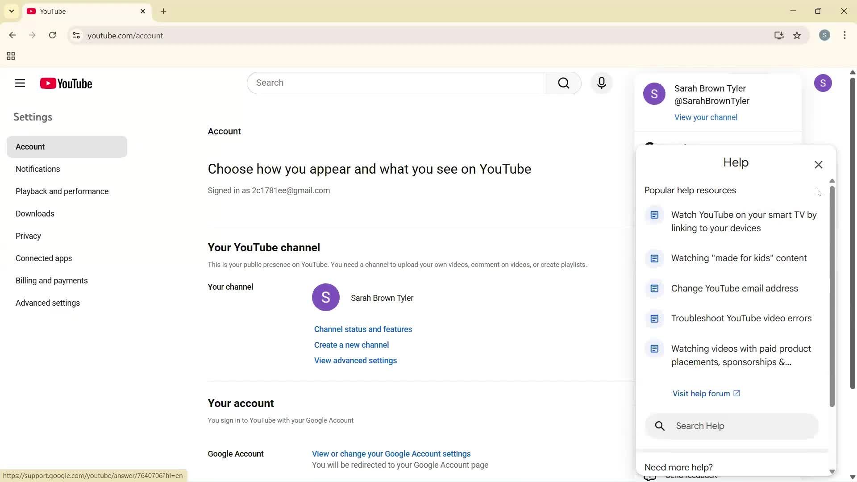Viewport: 857px width, 482px height.
Task: Open the tab search dropdown
Action: [x=11, y=11]
